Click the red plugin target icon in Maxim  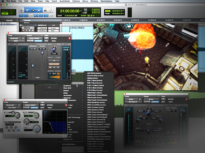pyautogui.click(x=70, y=38)
